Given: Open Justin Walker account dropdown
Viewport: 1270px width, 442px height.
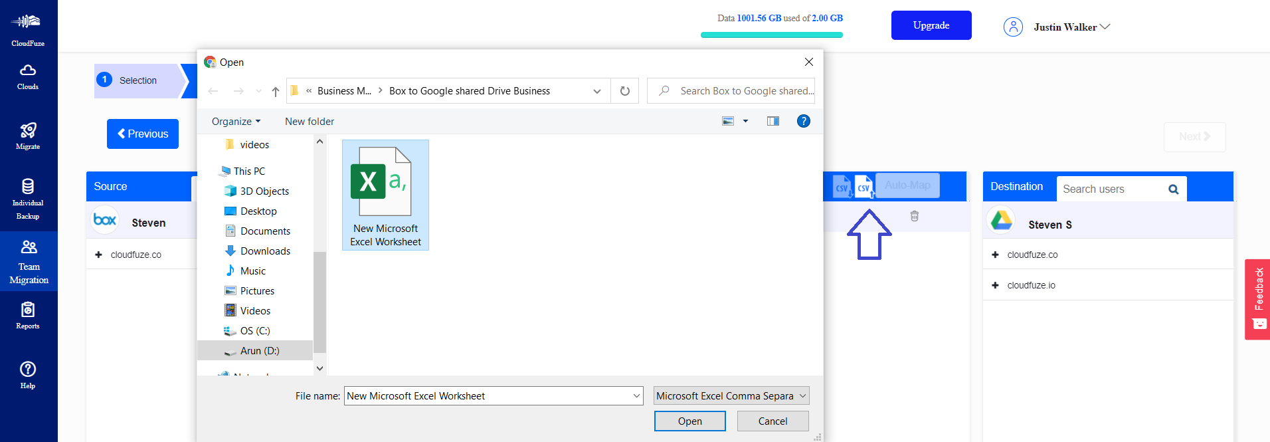Looking at the screenshot, I should (x=1071, y=27).
